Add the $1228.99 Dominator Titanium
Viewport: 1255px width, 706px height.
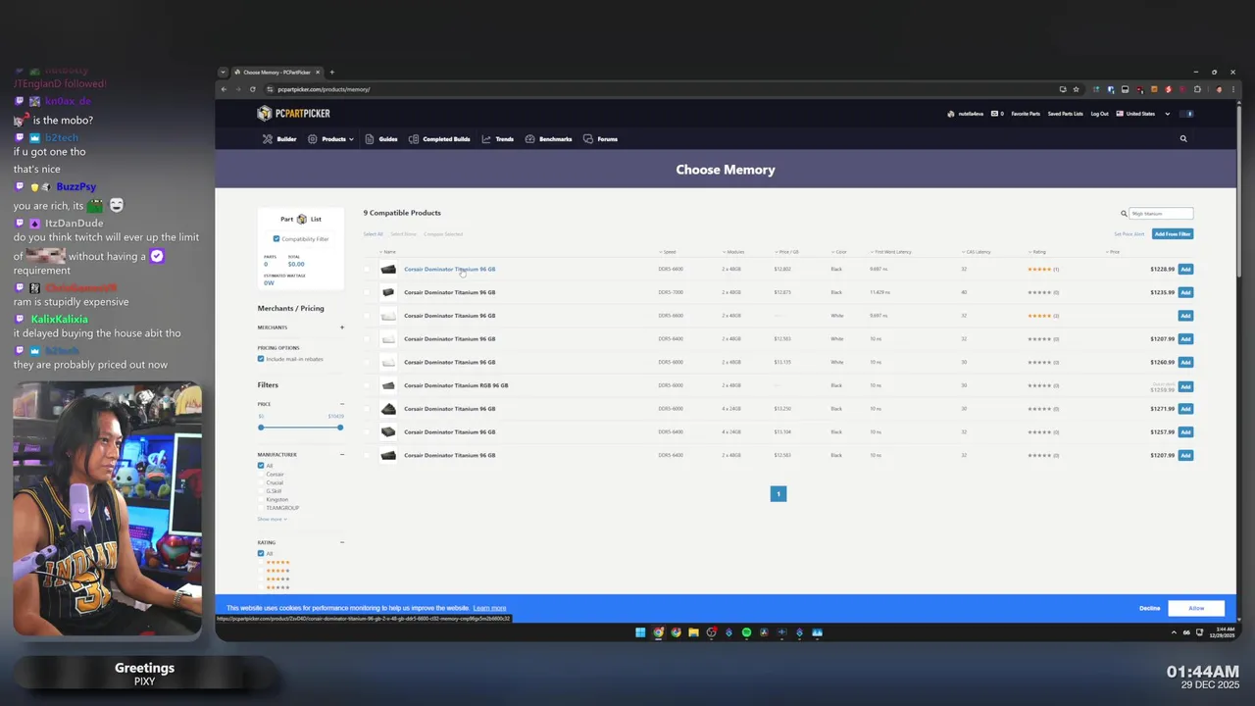pyautogui.click(x=1185, y=269)
